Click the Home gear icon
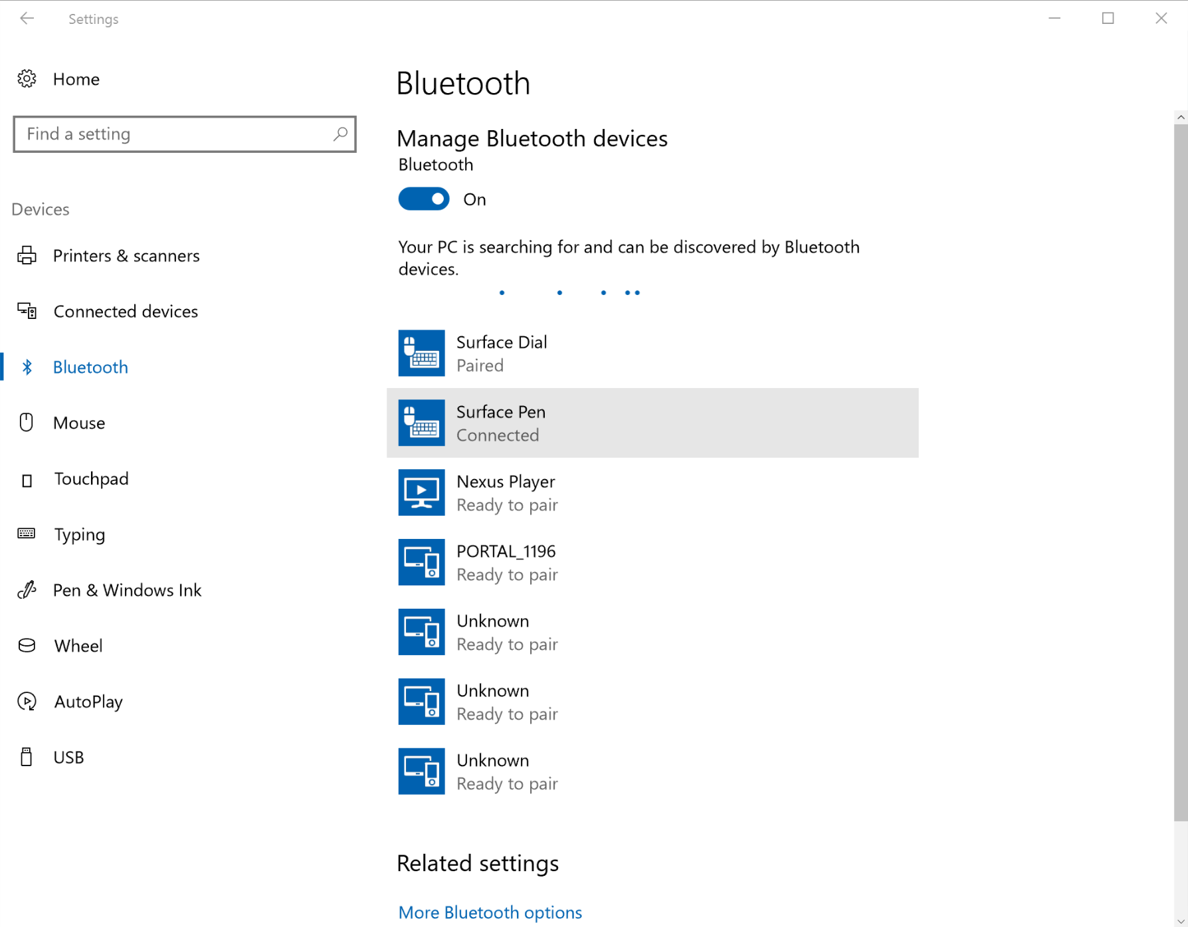 pos(27,79)
